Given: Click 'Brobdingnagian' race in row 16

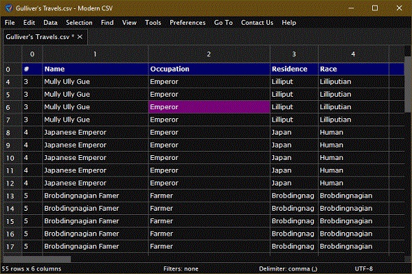Looking at the screenshot, I should 353,233.
